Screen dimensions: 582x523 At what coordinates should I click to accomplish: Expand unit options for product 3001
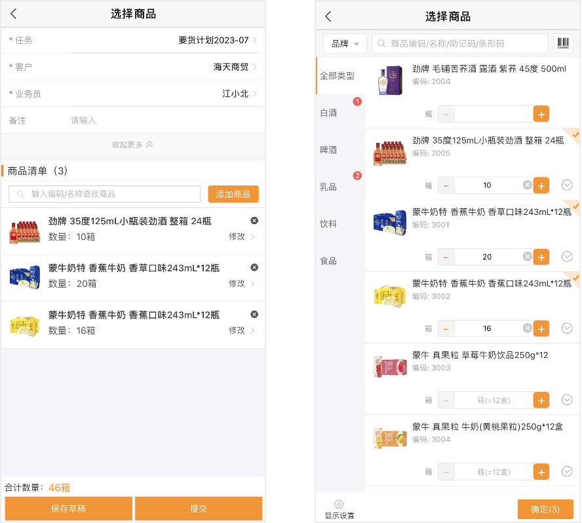tap(567, 256)
